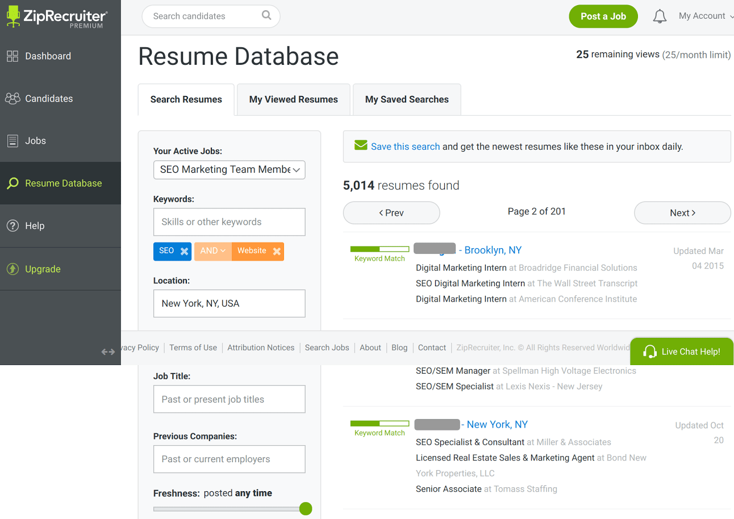Click the Dashboard grid icon in sidebar
734x519 pixels.
(12, 56)
